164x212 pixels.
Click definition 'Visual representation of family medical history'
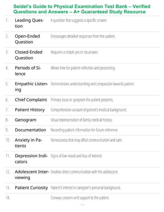click(81, 120)
